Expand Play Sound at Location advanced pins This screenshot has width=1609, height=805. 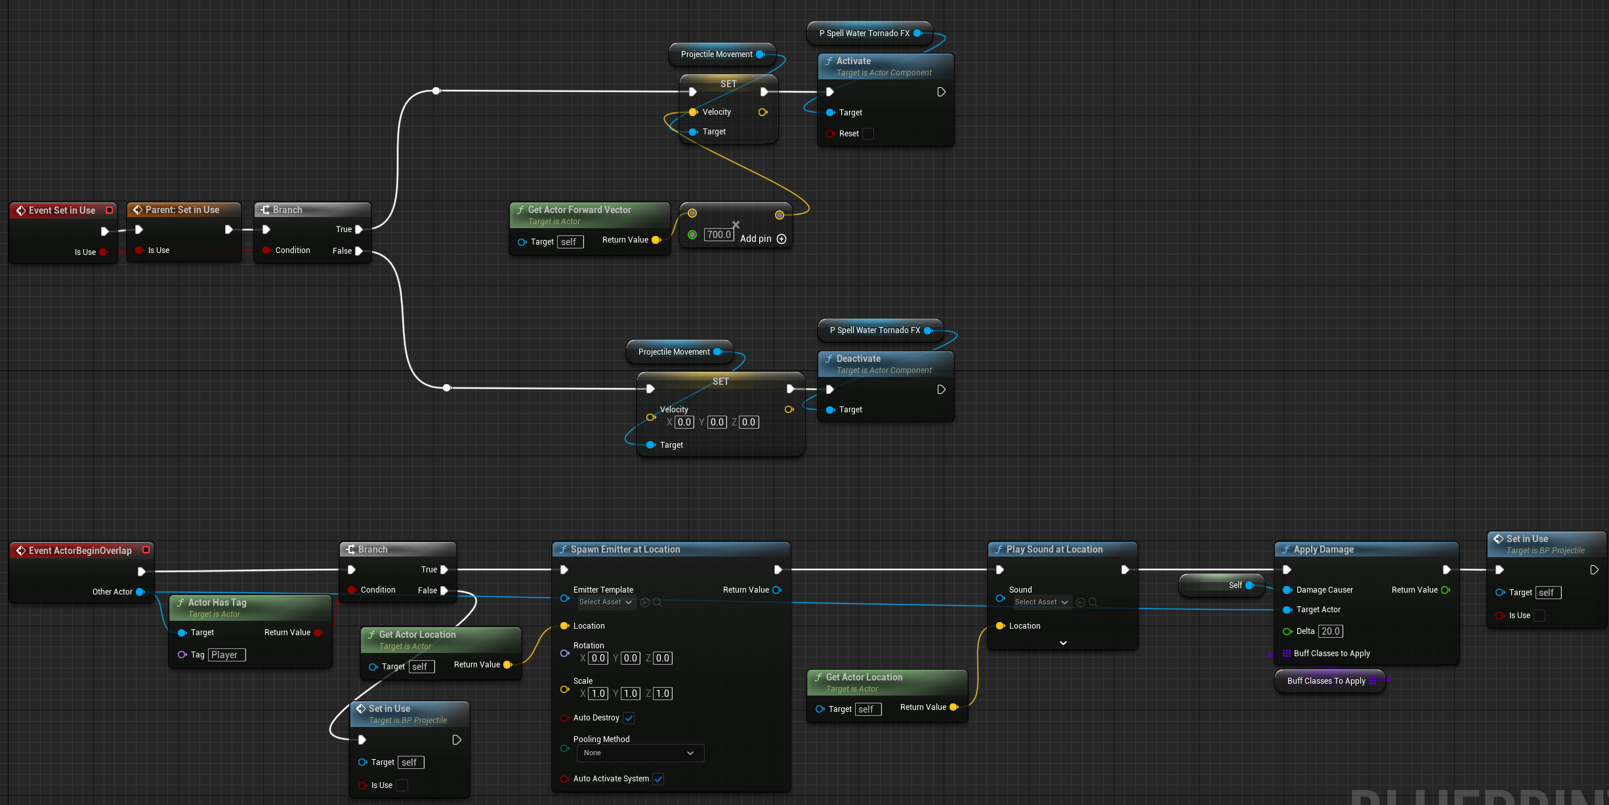click(x=1063, y=643)
